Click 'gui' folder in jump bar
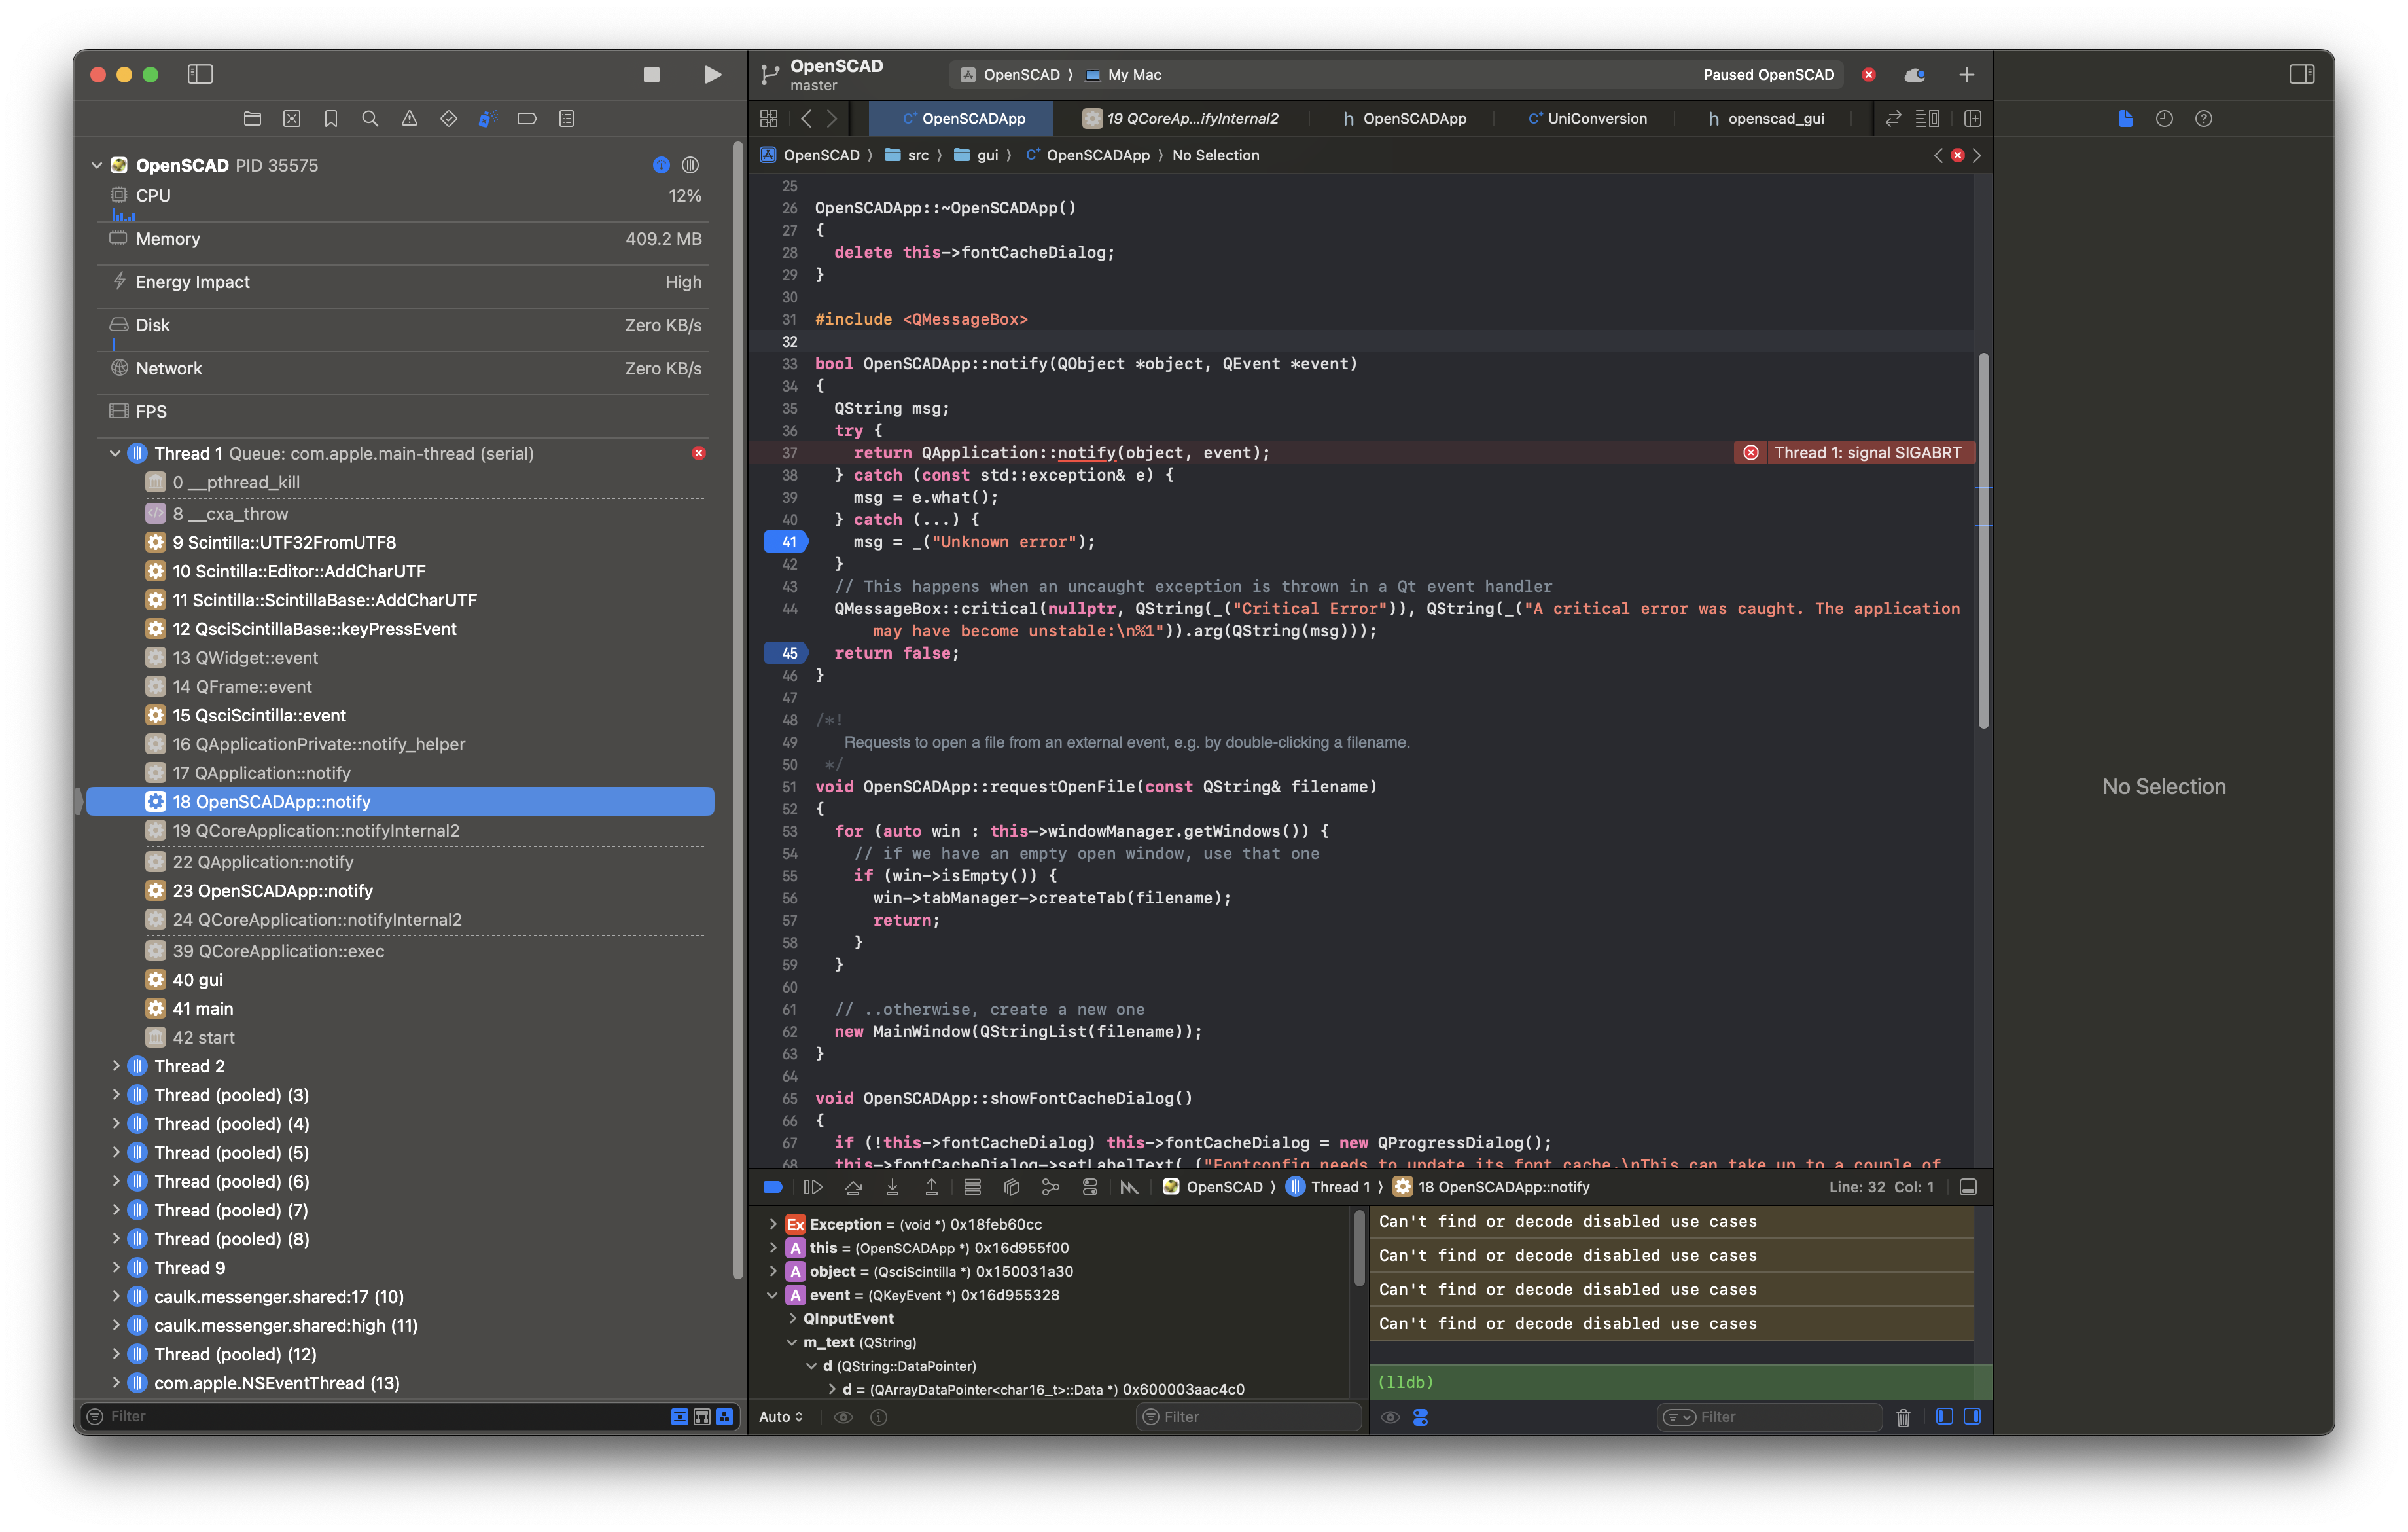 976,155
